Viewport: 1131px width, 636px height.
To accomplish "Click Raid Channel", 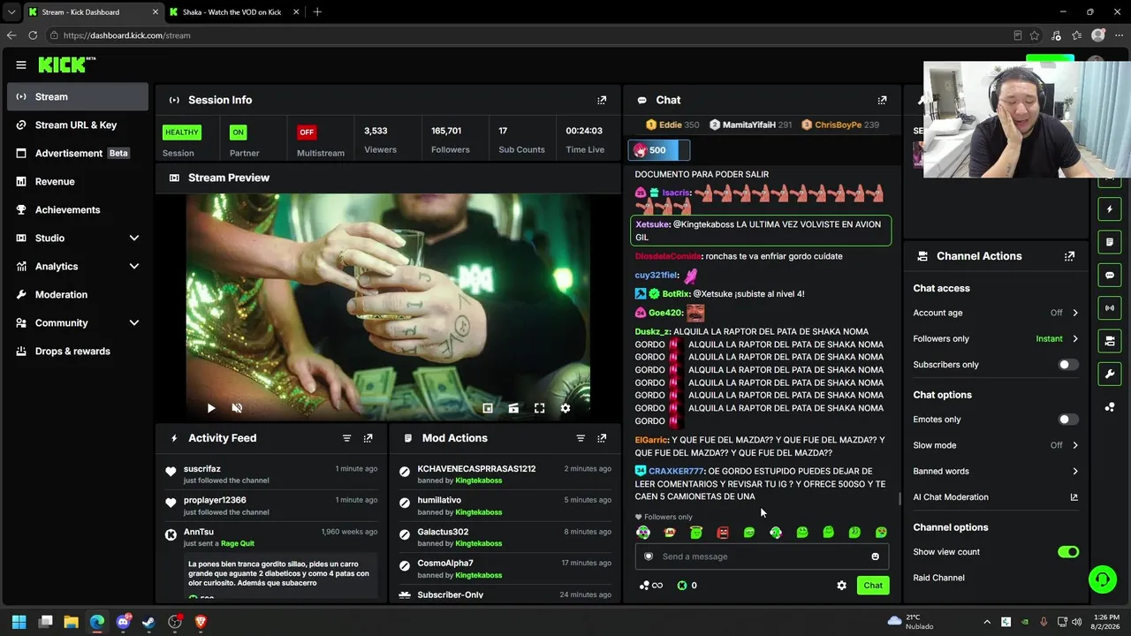I will coord(938,578).
